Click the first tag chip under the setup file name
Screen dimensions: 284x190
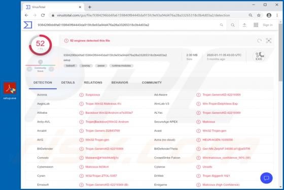70,66
